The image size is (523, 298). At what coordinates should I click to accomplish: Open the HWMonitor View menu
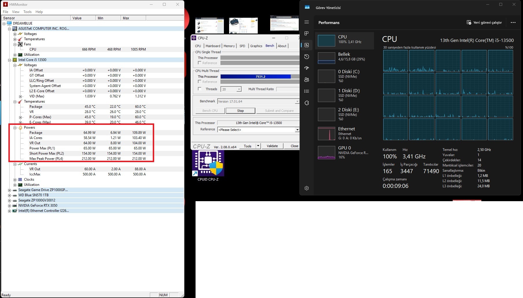click(16, 12)
